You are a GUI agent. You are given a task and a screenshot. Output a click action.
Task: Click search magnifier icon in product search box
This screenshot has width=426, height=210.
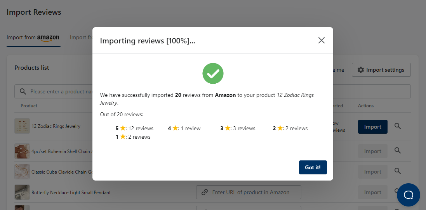point(23,91)
